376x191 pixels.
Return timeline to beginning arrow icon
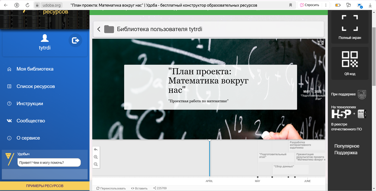pos(96,149)
